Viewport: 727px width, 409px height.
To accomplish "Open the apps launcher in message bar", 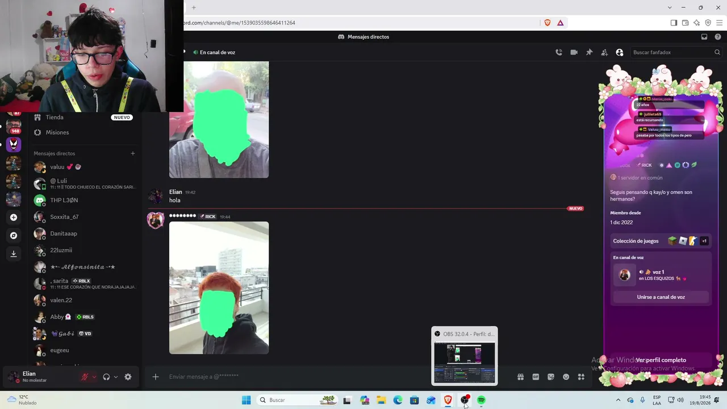I will (581, 377).
